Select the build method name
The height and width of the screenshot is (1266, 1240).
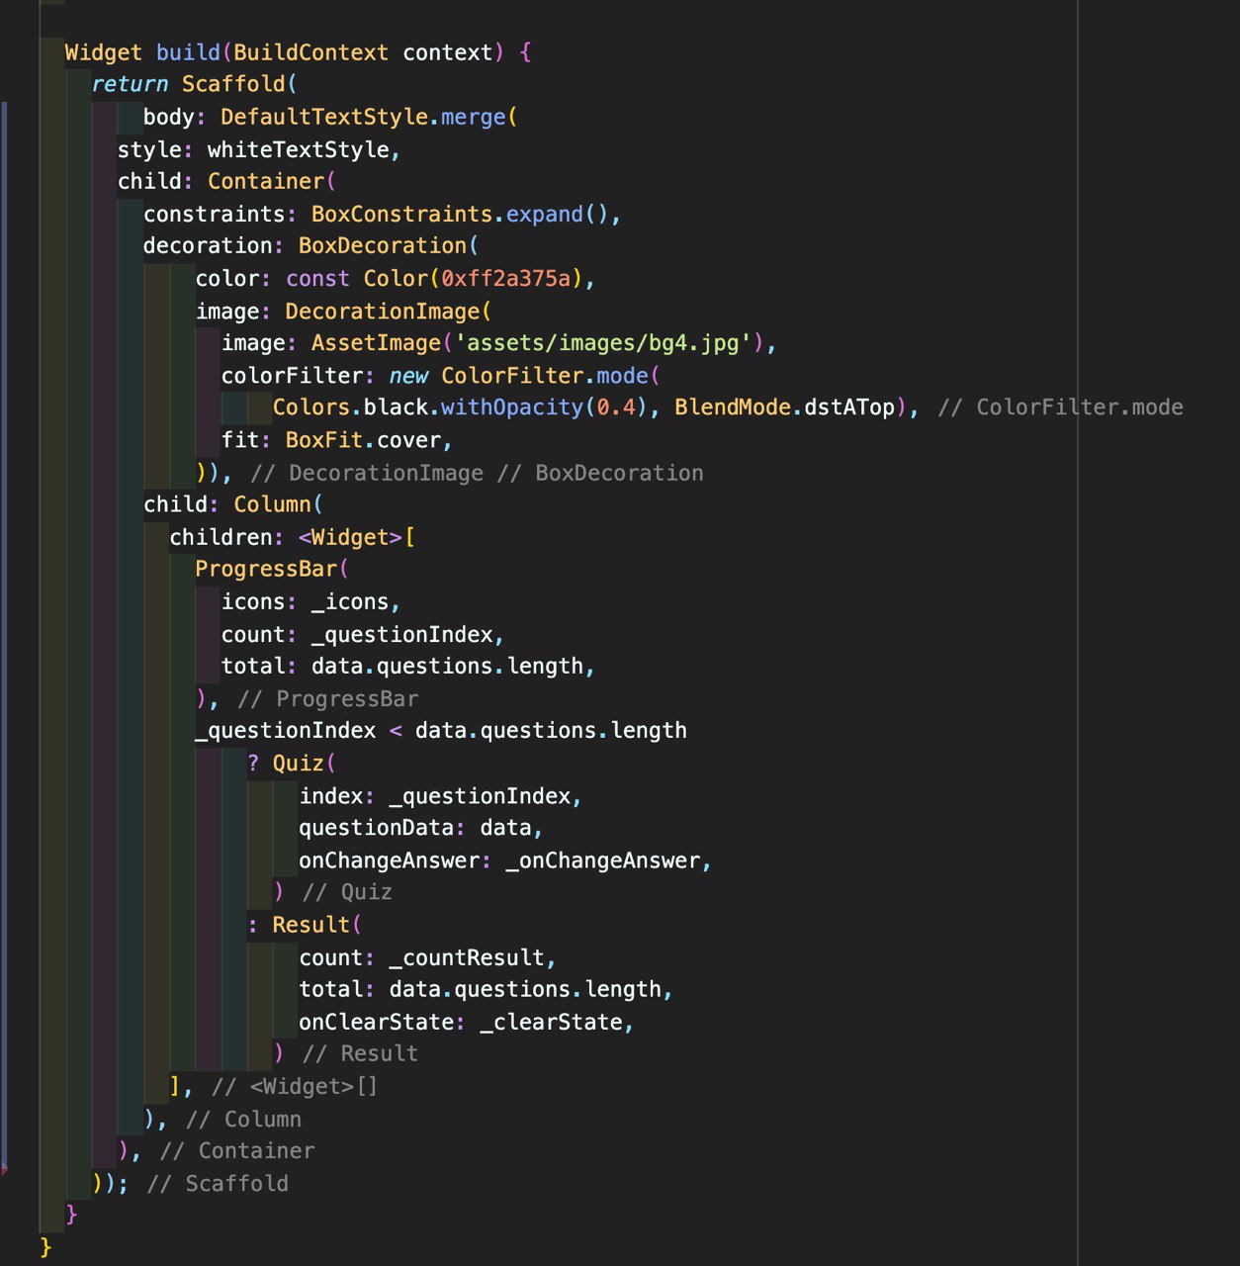(188, 52)
